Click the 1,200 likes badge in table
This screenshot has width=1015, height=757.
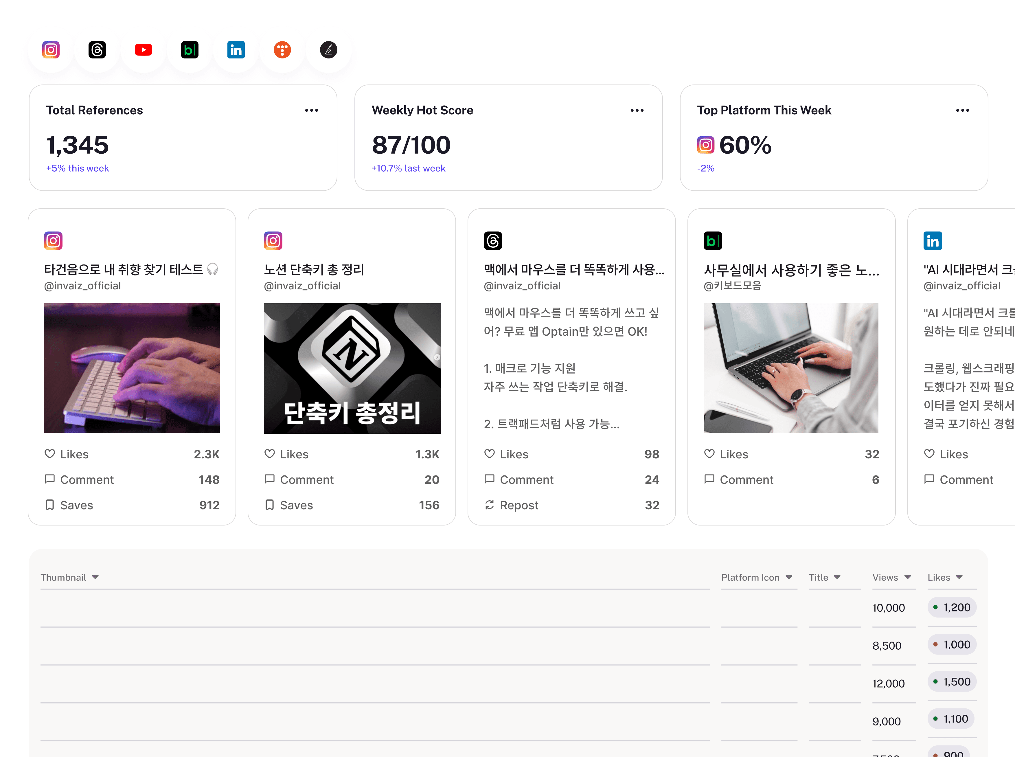point(952,607)
